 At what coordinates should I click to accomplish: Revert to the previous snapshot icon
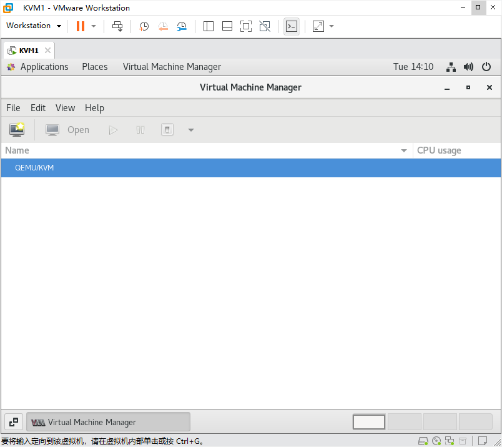pyautogui.click(x=163, y=26)
